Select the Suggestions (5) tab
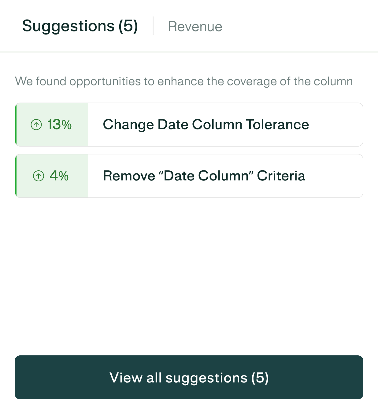This screenshot has width=378, height=414. point(80,26)
